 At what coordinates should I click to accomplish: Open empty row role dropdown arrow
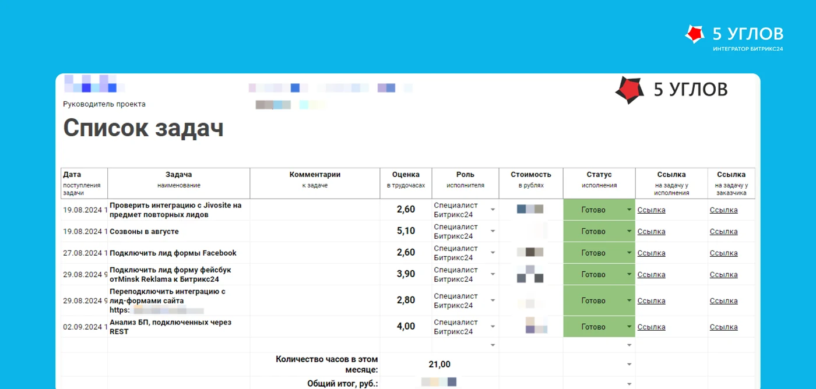coord(493,345)
